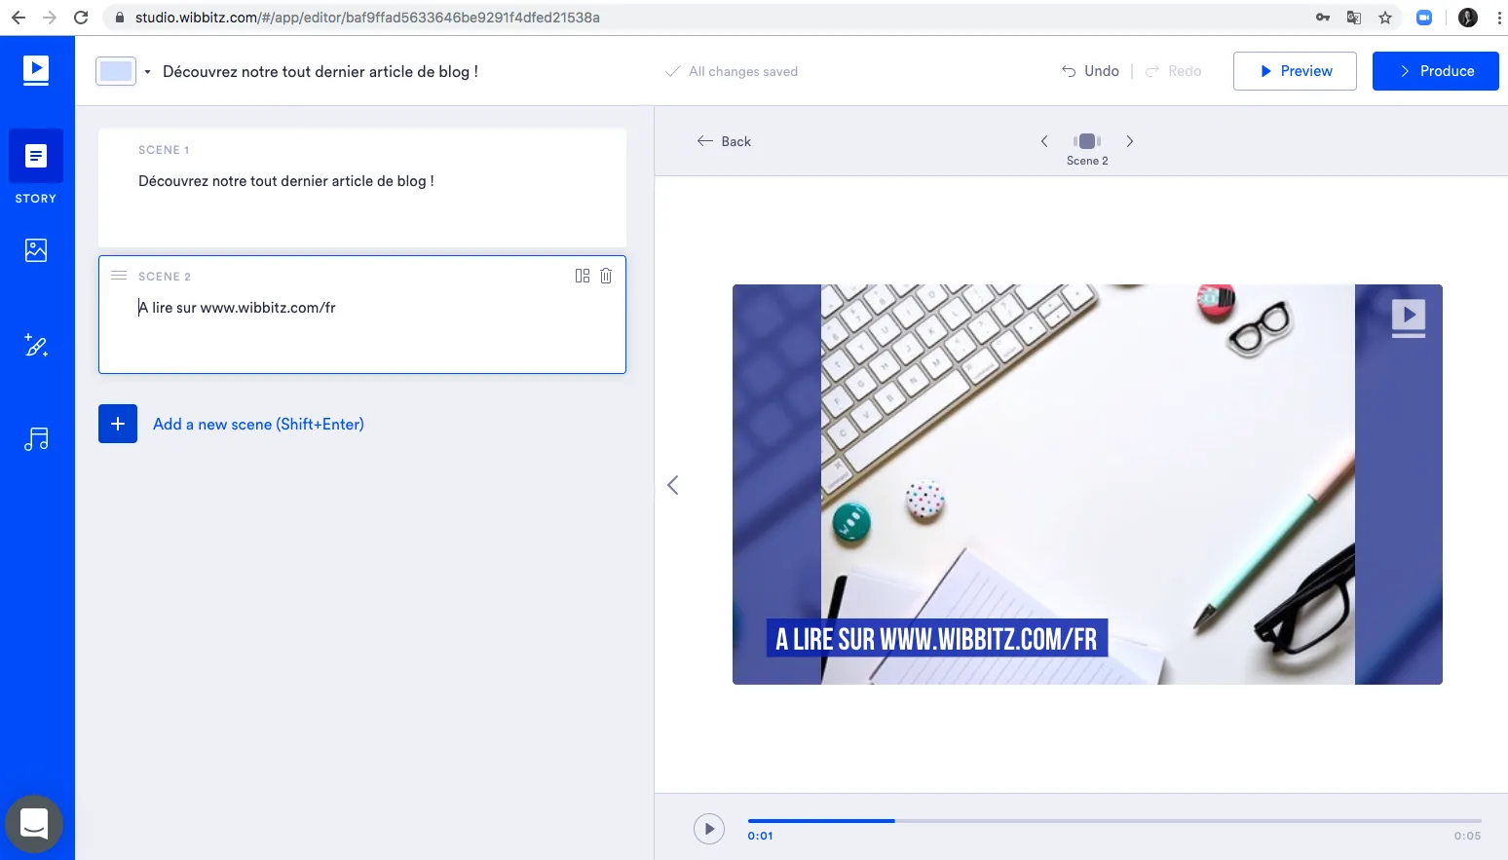
Task: Open the styles brush icon
Action: (36, 345)
